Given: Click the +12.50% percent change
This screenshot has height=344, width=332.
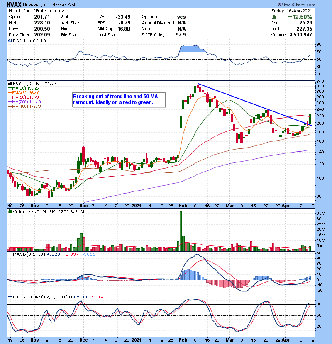Looking at the screenshot, I should point(300,17).
